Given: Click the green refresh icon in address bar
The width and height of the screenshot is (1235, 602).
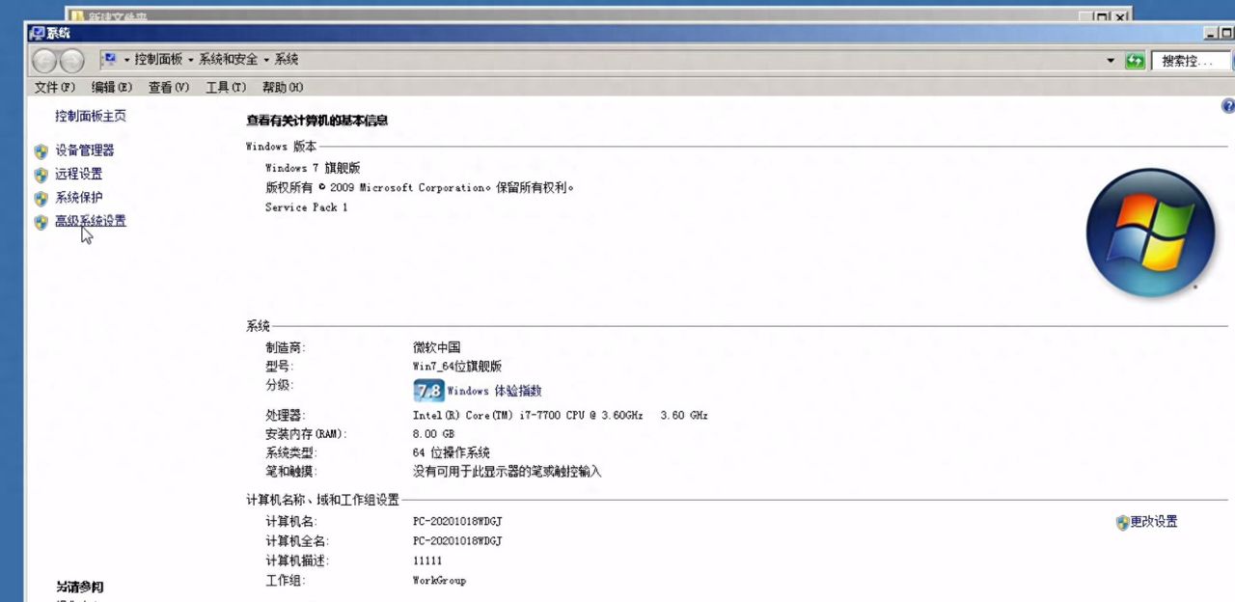Looking at the screenshot, I should pyautogui.click(x=1135, y=60).
